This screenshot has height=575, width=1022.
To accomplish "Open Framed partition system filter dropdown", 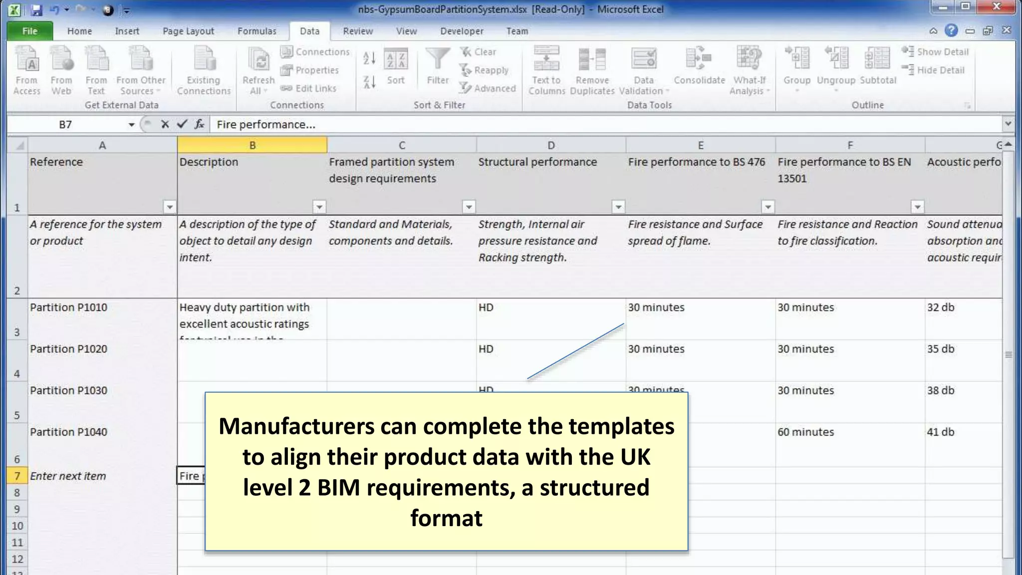I will click(469, 207).
